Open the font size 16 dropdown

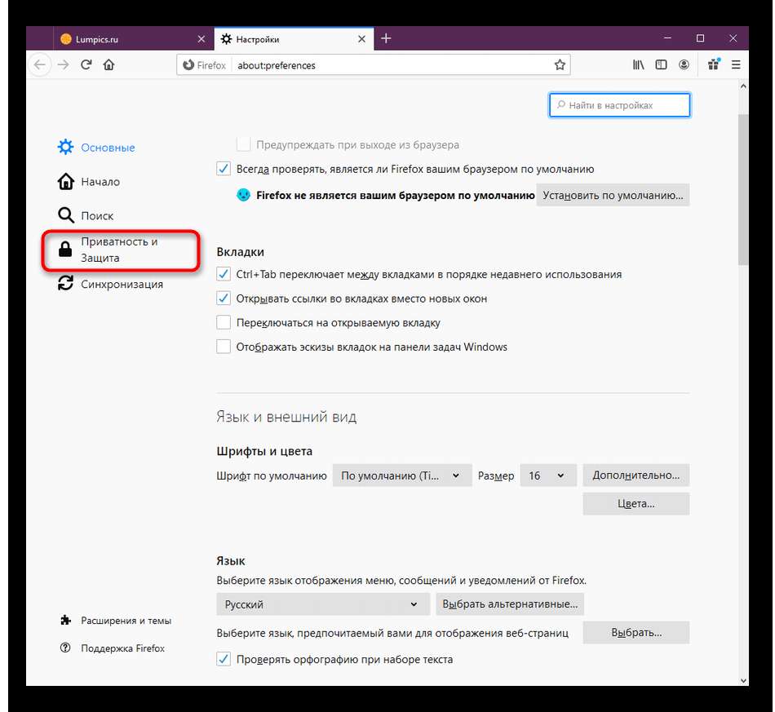tap(548, 475)
